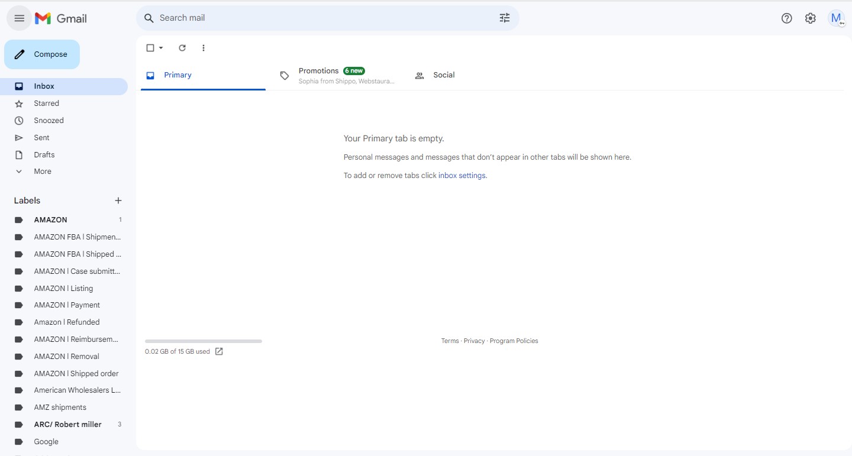Open the Privacy link

pos(474,341)
